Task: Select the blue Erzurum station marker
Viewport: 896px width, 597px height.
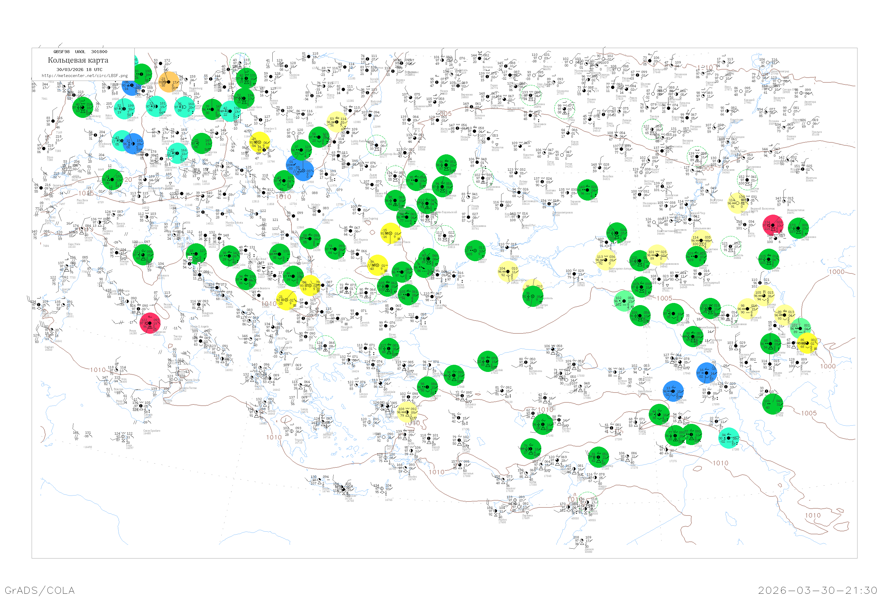Action: tap(673, 391)
